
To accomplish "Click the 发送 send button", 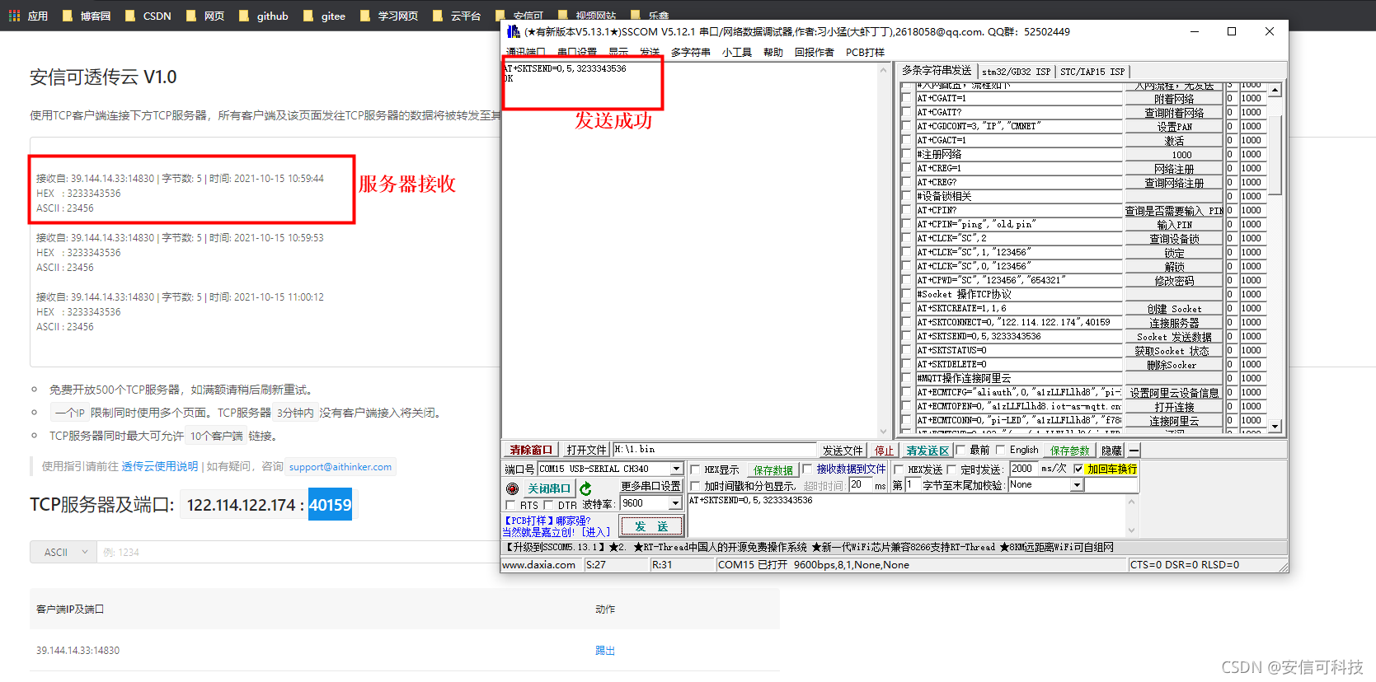I will click(x=651, y=526).
